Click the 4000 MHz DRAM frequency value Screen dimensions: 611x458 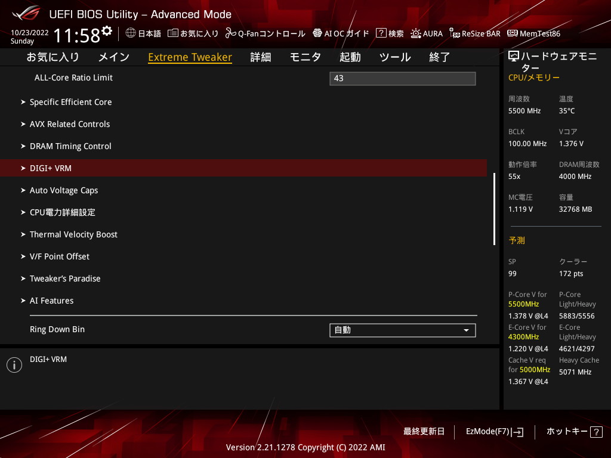575,177
